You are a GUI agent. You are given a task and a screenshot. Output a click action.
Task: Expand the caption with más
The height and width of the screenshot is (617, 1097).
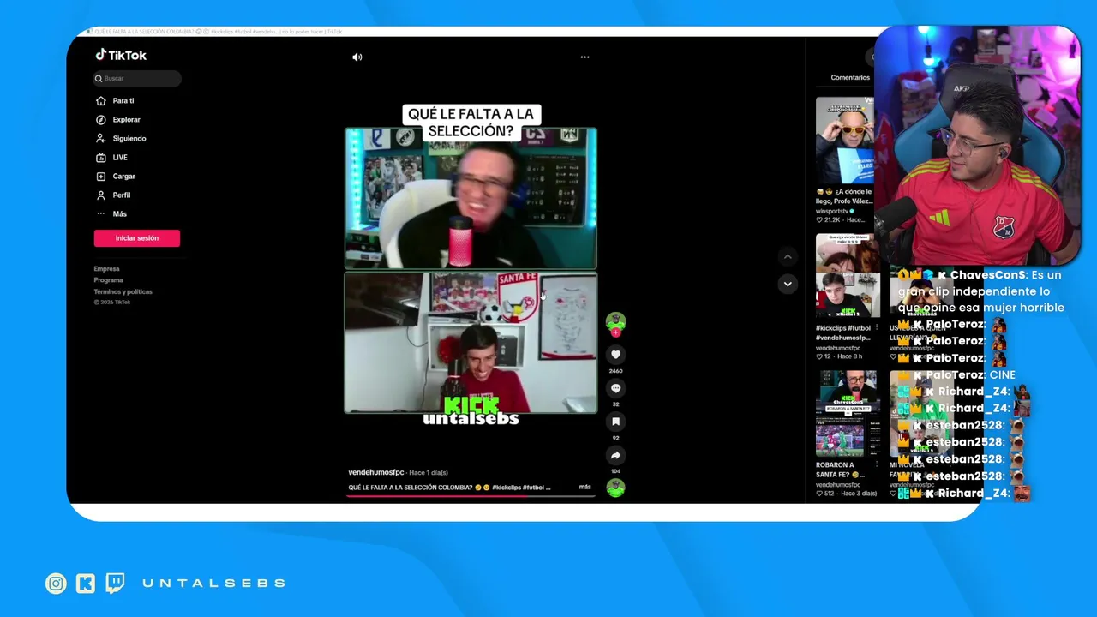[x=585, y=487]
